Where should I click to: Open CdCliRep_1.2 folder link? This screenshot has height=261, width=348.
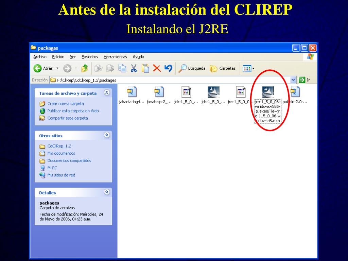click(59, 146)
